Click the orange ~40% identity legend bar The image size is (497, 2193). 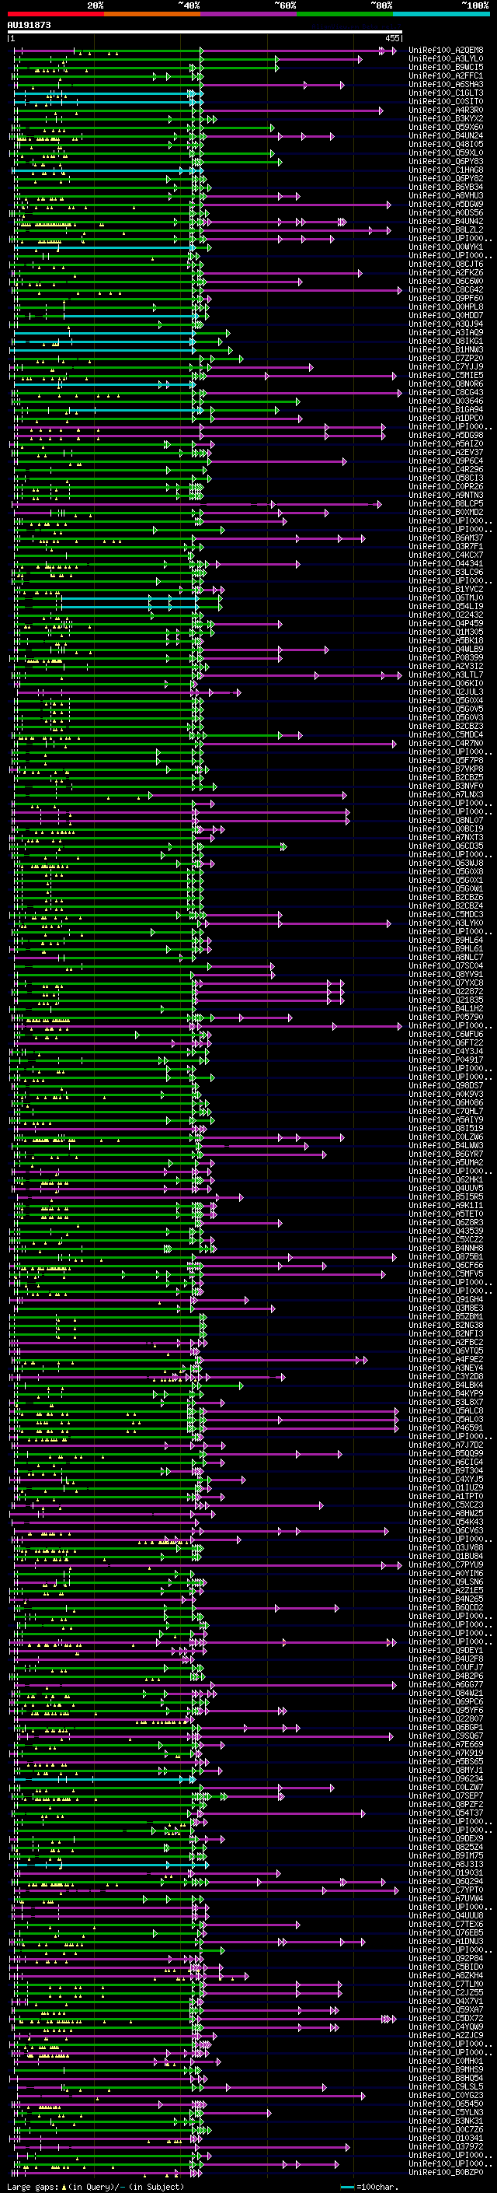coord(151,14)
